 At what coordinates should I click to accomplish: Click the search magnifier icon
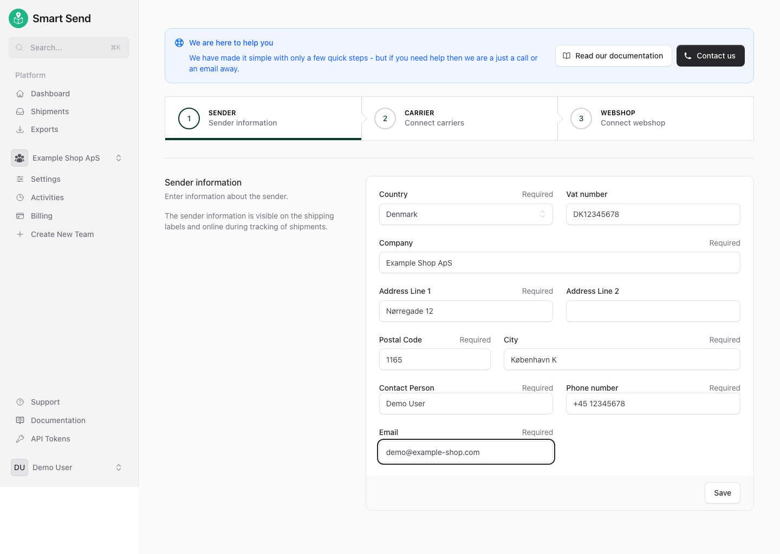[19, 48]
